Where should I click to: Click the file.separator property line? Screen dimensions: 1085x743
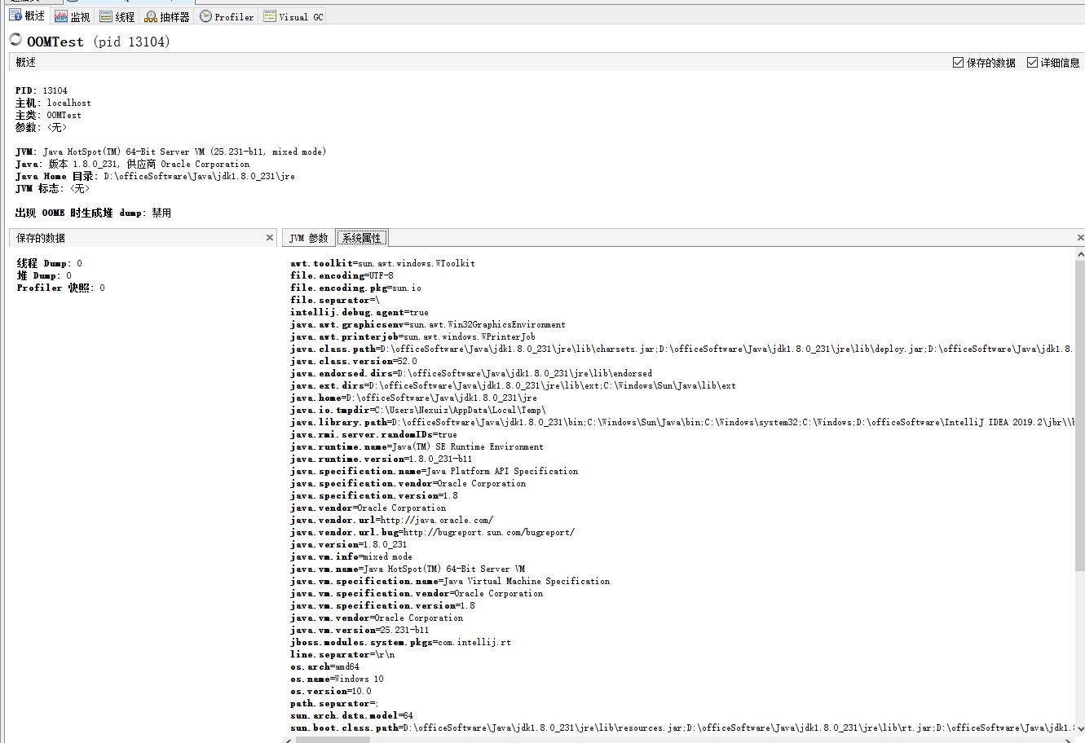pyautogui.click(x=335, y=300)
